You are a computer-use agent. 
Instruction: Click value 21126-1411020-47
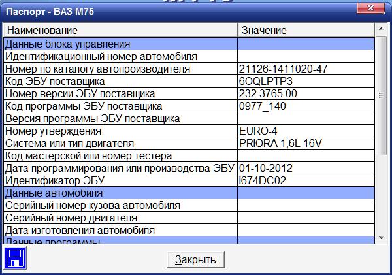point(283,69)
